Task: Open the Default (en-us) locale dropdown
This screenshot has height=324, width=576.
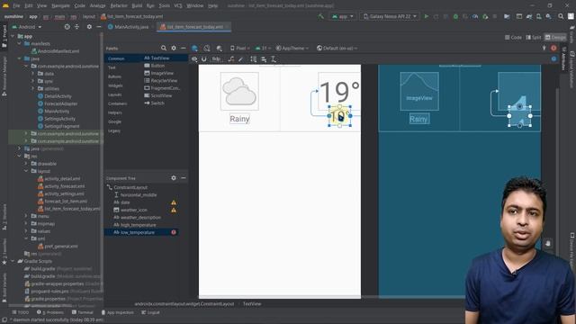Action: (x=337, y=48)
